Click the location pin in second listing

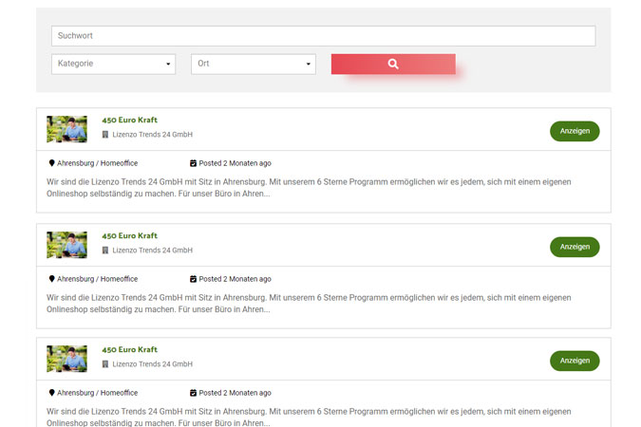[x=51, y=279]
